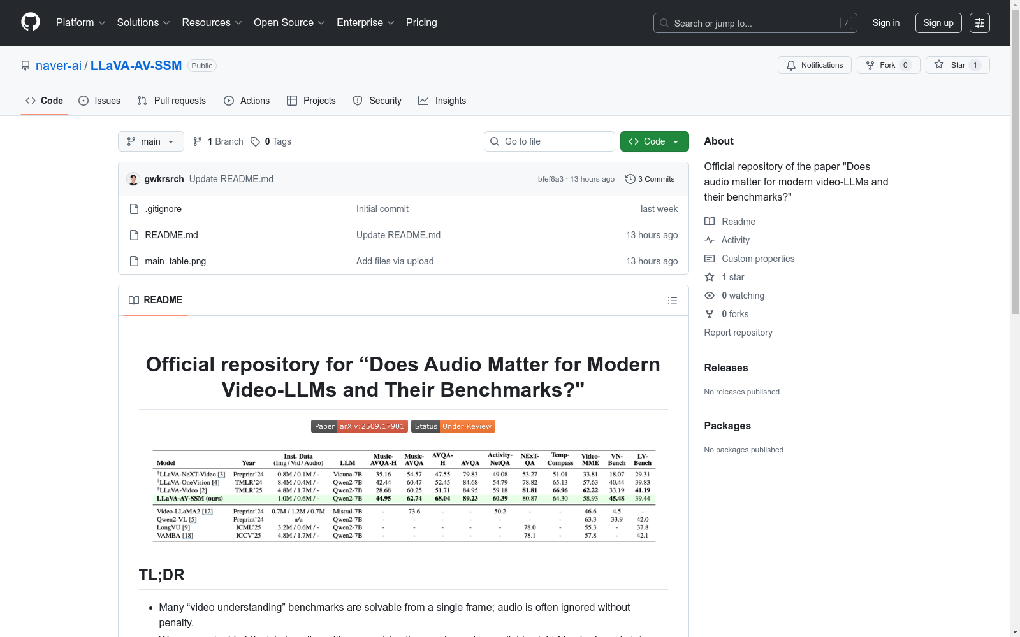Open the Platform dropdown menu
1020x637 pixels.
tap(81, 23)
